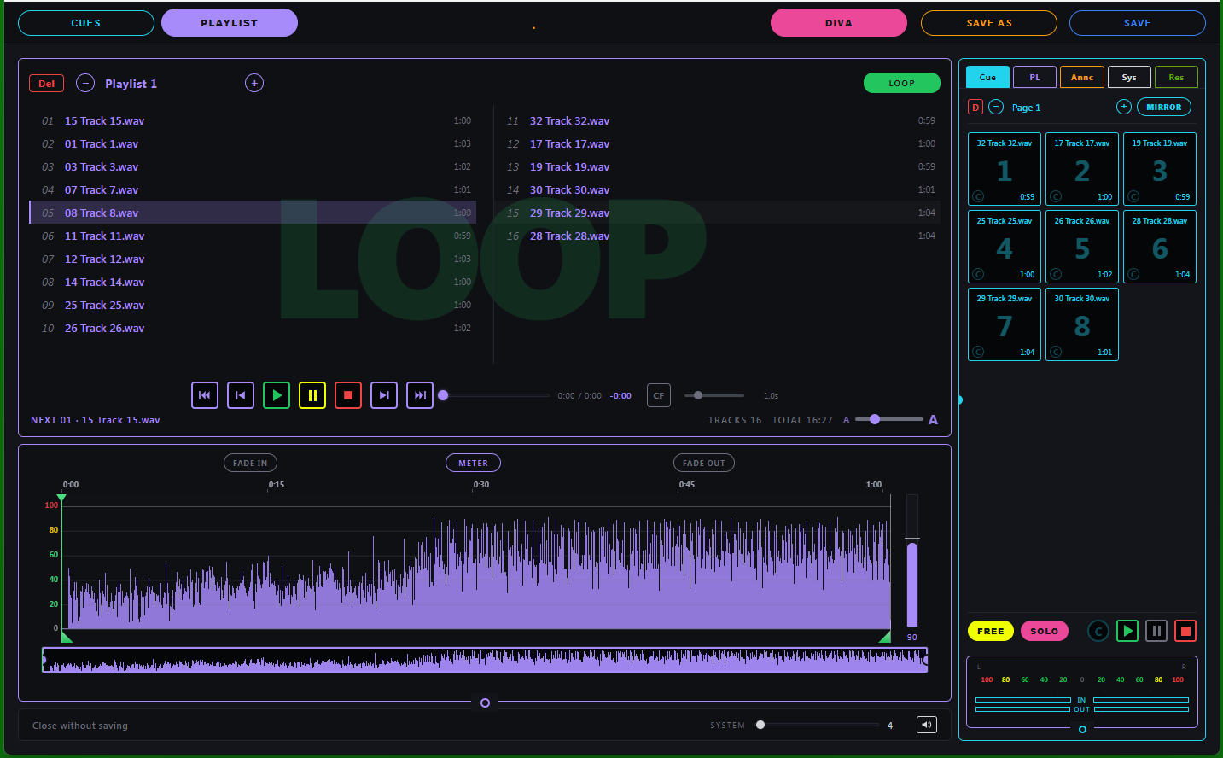Image resolution: width=1223 pixels, height=758 pixels.
Task: Click the pink DIVA button
Action: pyautogui.click(x=839, y=23)
